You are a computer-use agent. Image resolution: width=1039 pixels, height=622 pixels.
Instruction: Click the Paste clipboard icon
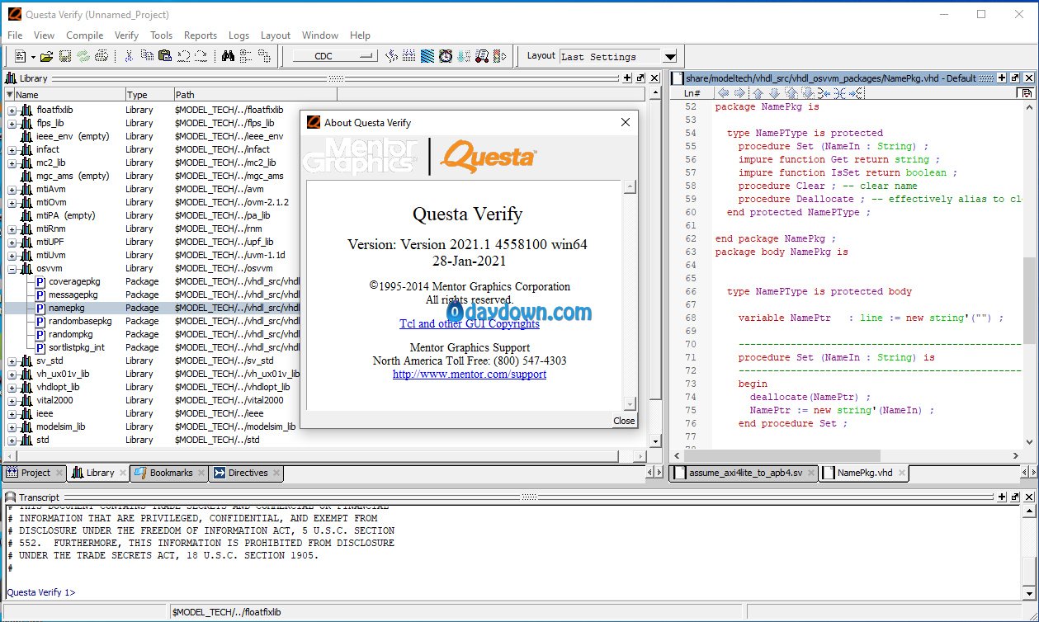(165, 57)
